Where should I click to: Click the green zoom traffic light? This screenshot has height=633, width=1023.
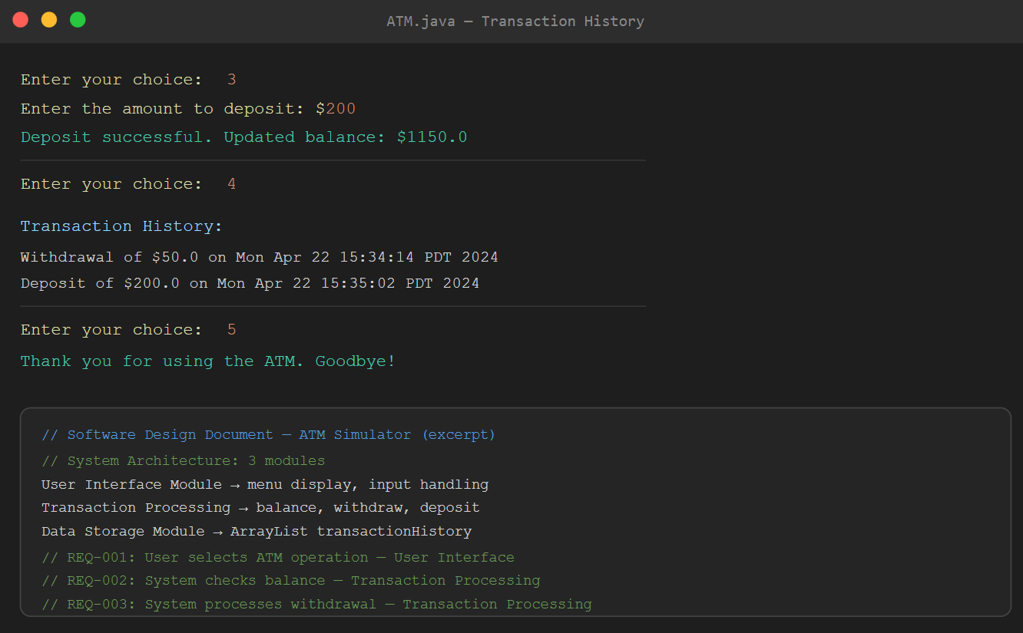pyautogui.click(x=77, y=19)
